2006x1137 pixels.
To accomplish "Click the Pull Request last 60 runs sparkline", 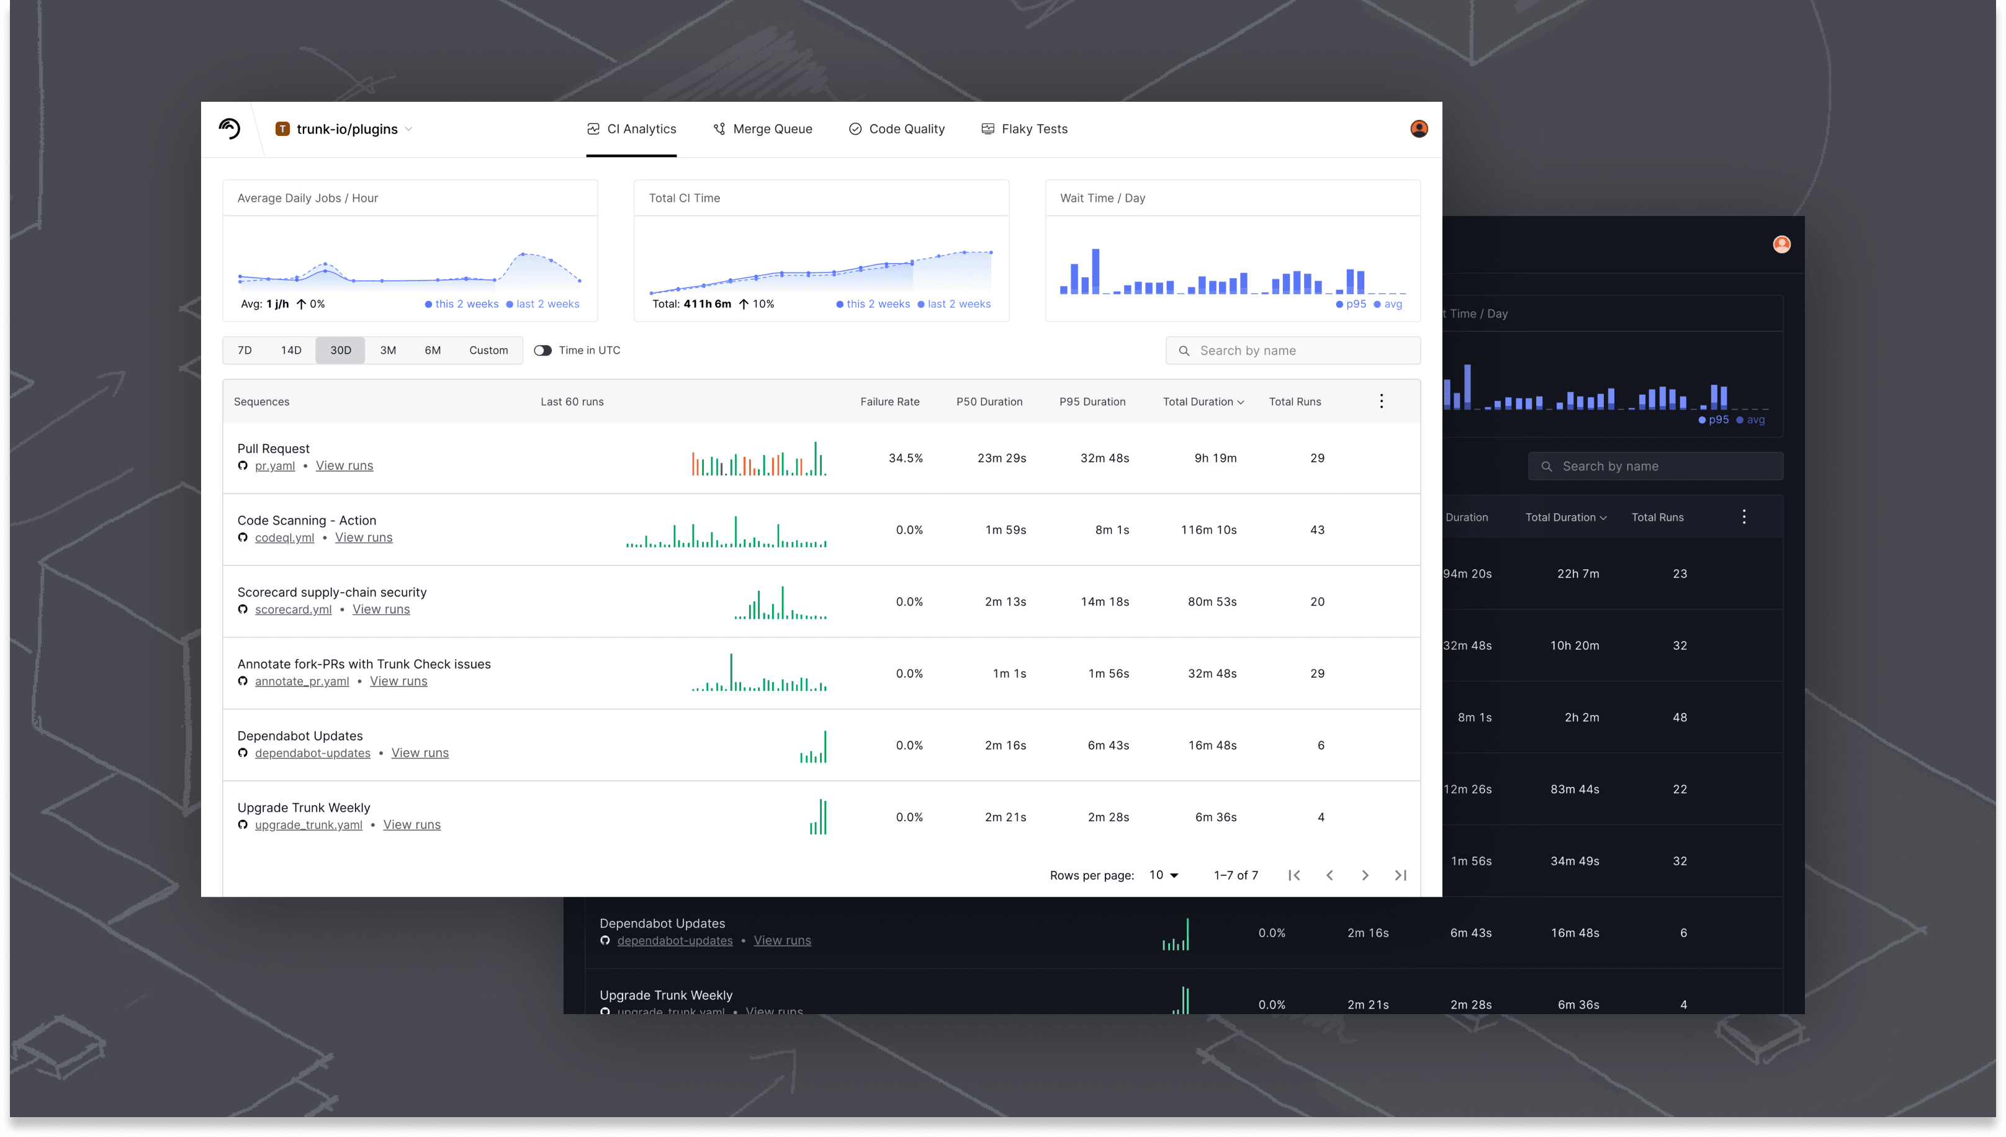I will 758,459.
